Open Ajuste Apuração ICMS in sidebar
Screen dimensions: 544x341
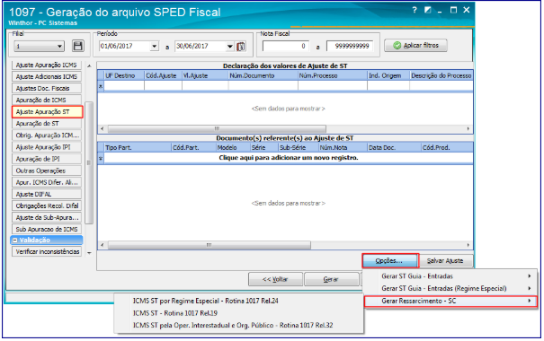tap(47, 65)
